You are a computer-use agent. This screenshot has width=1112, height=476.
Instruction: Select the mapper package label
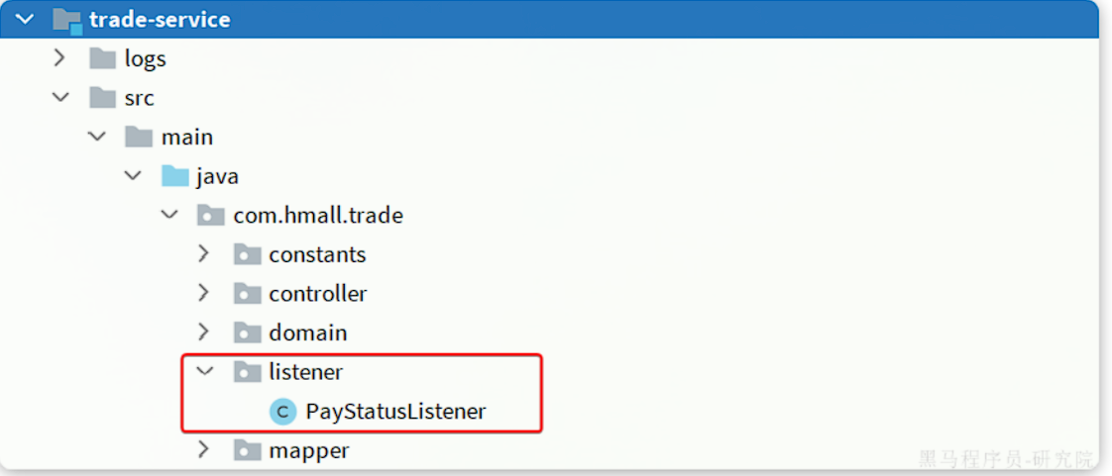[x=308, y=450]
